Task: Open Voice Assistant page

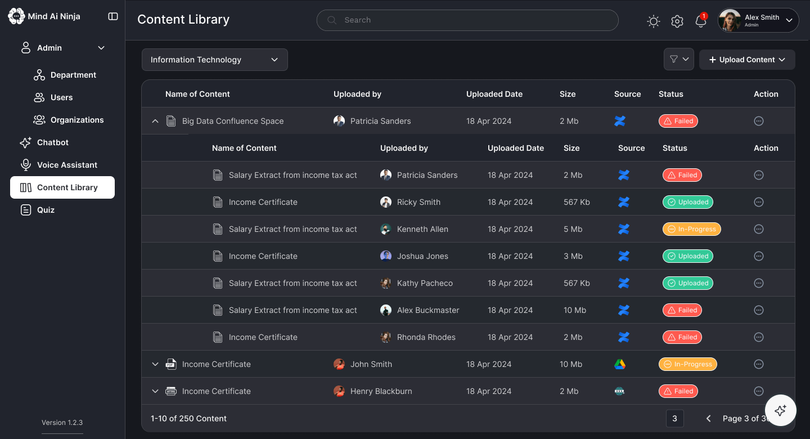Action: [x=58, y=165]
